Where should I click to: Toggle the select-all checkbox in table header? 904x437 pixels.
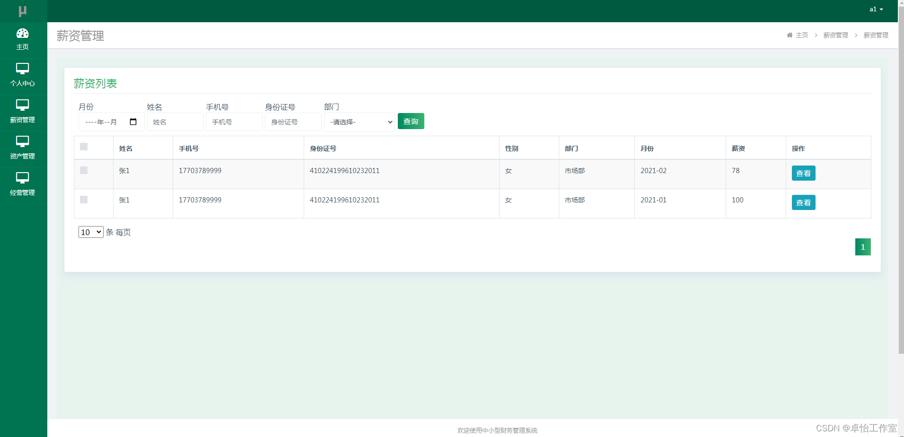pyautogui.click(x=84, y=147)
